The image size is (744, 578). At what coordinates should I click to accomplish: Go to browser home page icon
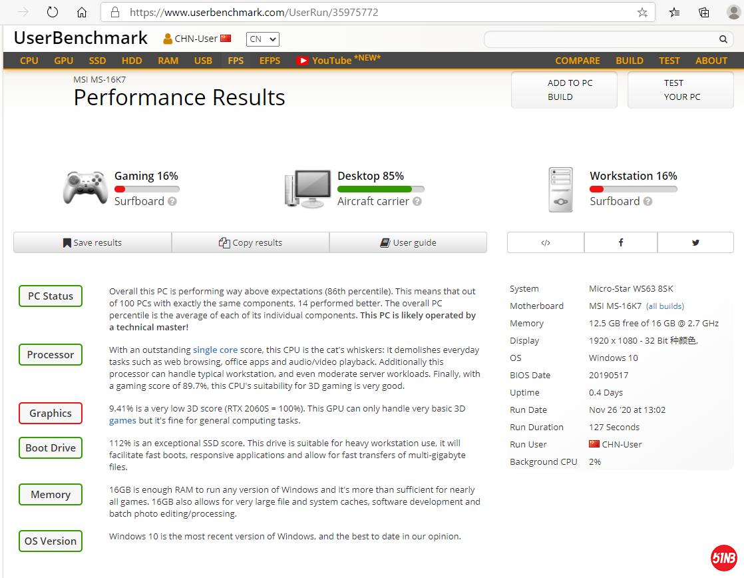coord(81,12)
